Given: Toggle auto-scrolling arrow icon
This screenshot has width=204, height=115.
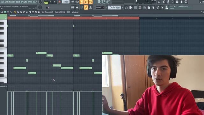Looking at the screenshot, I should click(x=77, y=8).
